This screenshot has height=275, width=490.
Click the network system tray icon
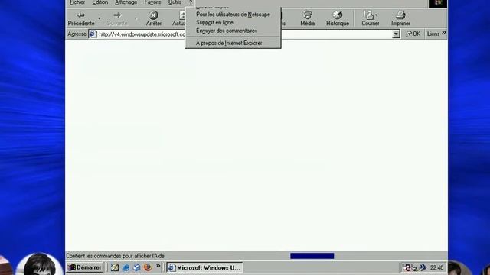click(414, 267)
